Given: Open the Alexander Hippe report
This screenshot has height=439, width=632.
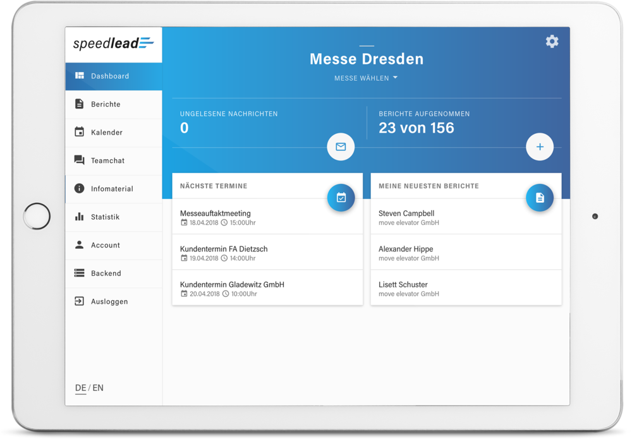Looking at the screenshot, I should pos(466,252).
